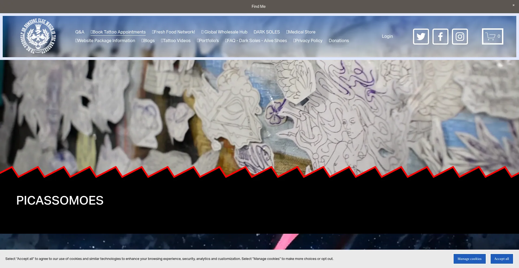Navigate to Medical Store

(x=301, y=32)
